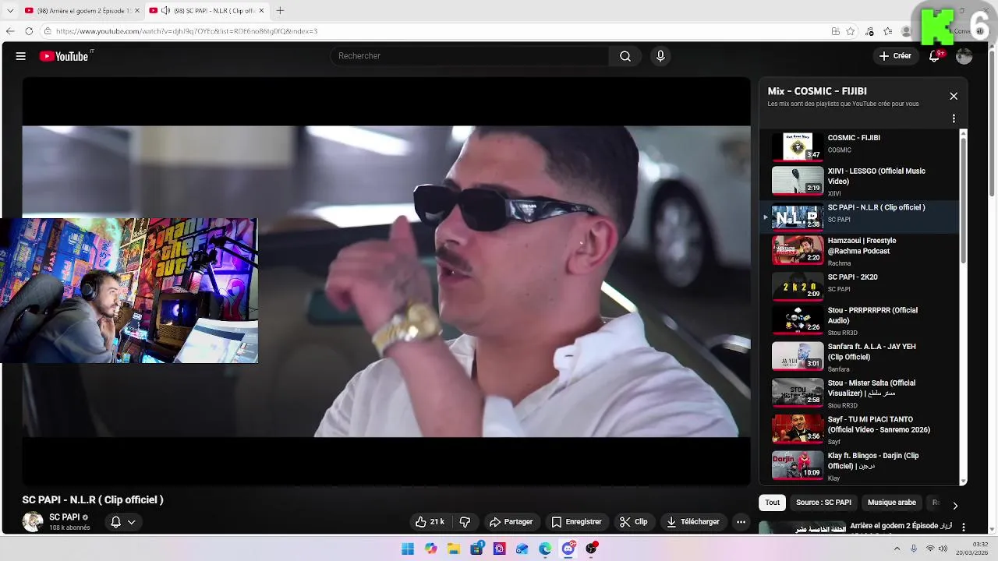Image resolution: width=998 pixels, height=561 pixels.
Task: Close the Arrière el godem browser tab
Action: 137,11
